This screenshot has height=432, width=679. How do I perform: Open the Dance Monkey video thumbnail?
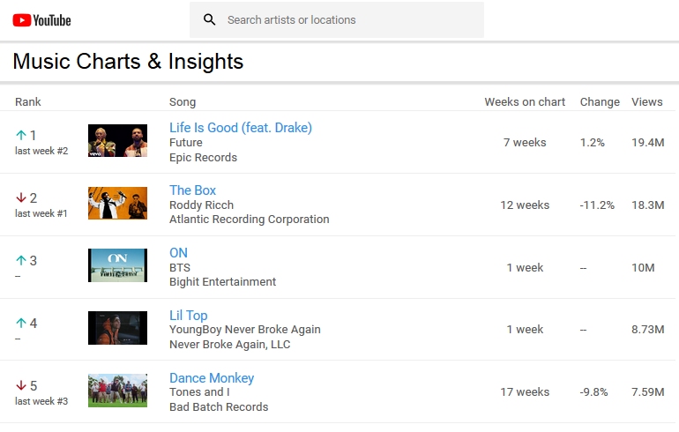[118, 391]
